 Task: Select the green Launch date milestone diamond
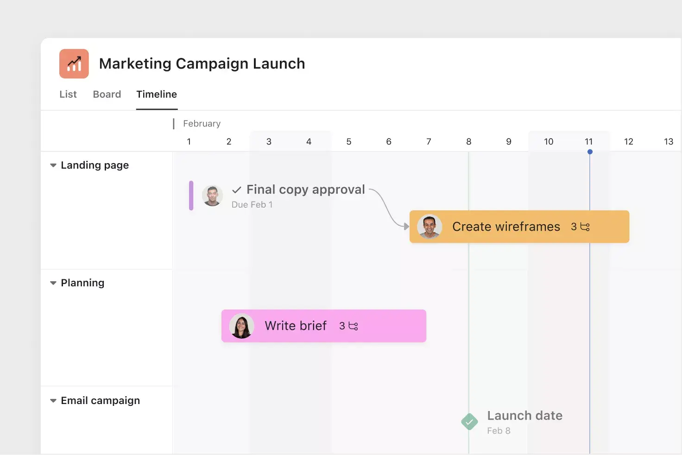[x=469, y=422]
